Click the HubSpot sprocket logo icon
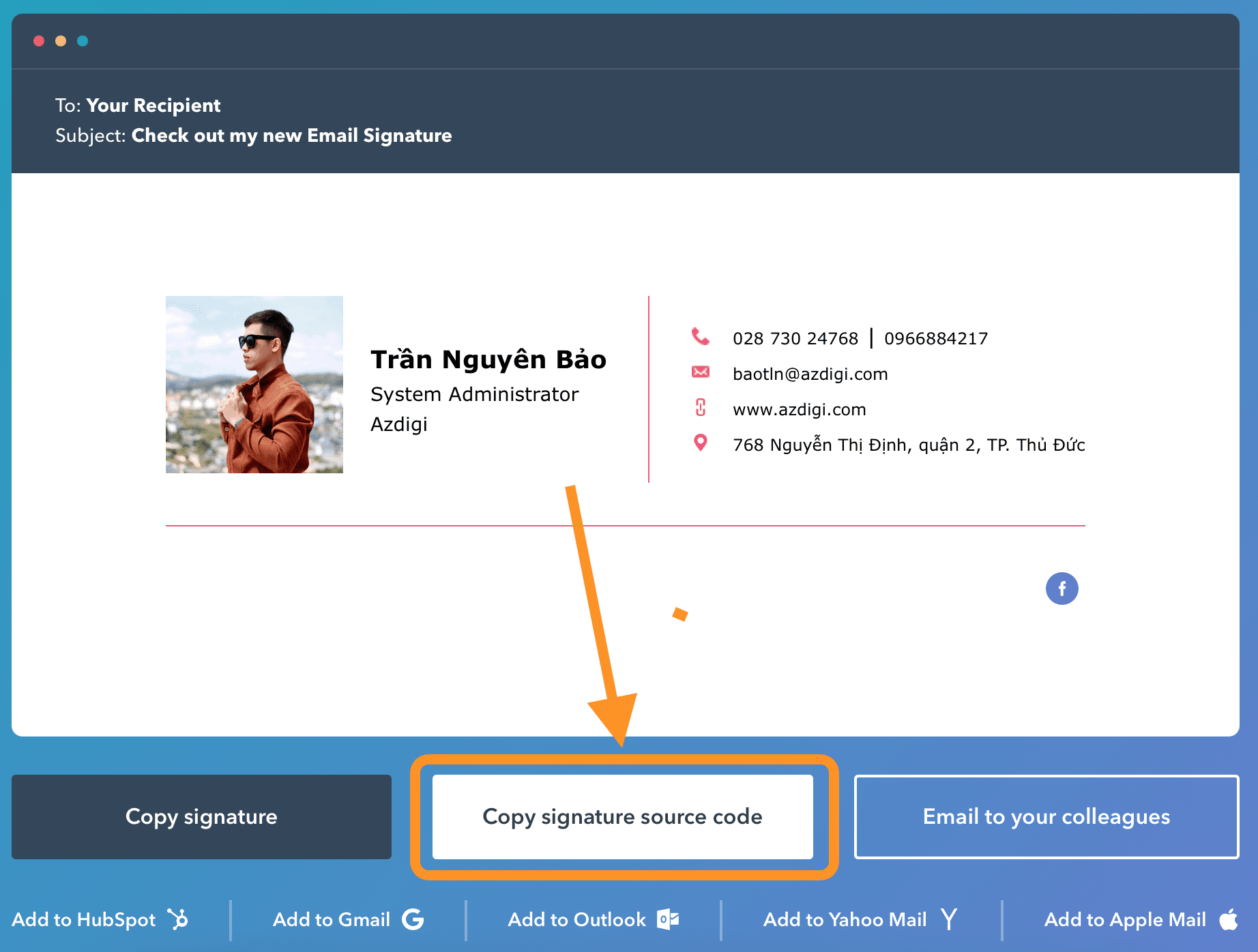 [178, 919]
